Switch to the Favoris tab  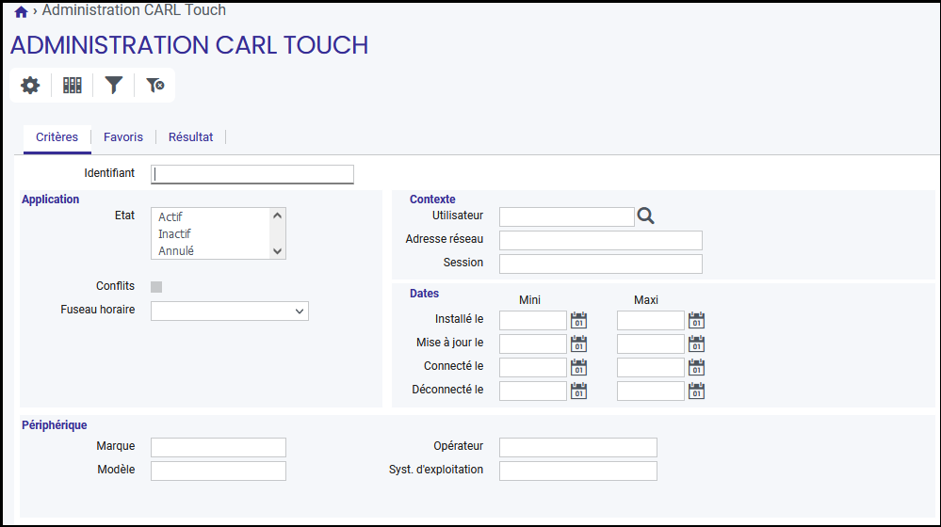(123, 137)
